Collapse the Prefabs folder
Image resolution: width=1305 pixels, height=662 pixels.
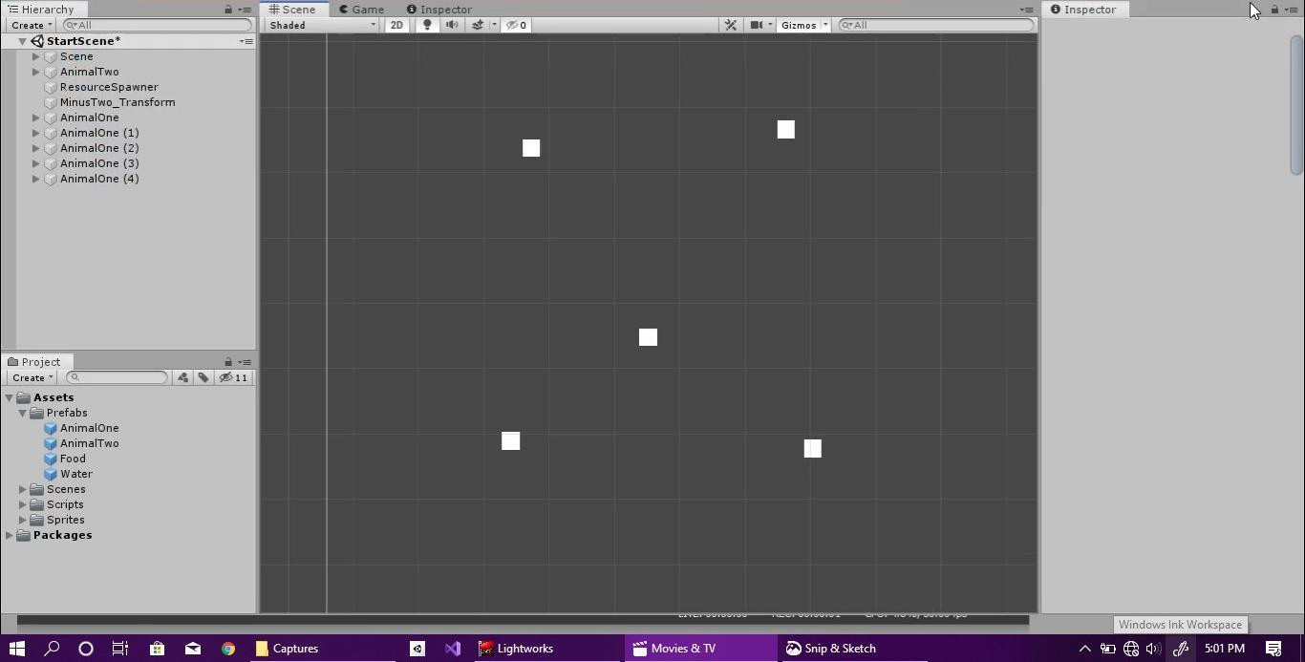pos(23,413)
